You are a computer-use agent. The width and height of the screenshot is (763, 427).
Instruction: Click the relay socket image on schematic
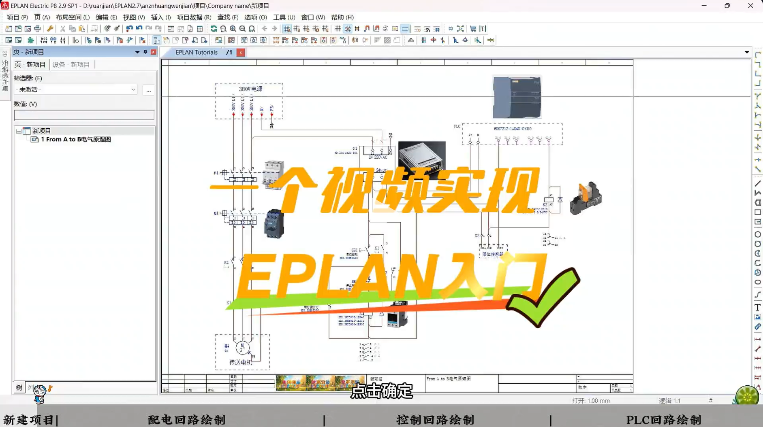click(x=586, y=198)
